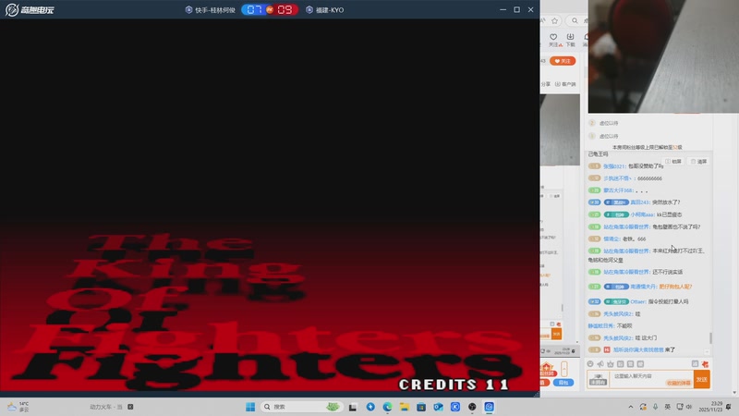
Task: Open File Explorer from the taskbar
Action: click(x=405, y=407)
